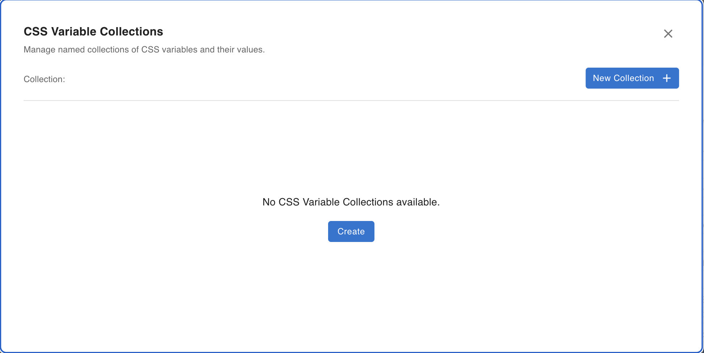
Task: Click the 'Collection:' label
Action: 44,79
